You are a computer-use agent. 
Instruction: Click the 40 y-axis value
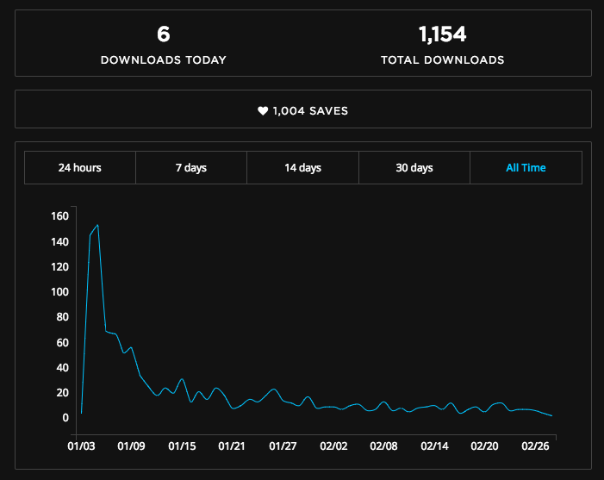62,368
